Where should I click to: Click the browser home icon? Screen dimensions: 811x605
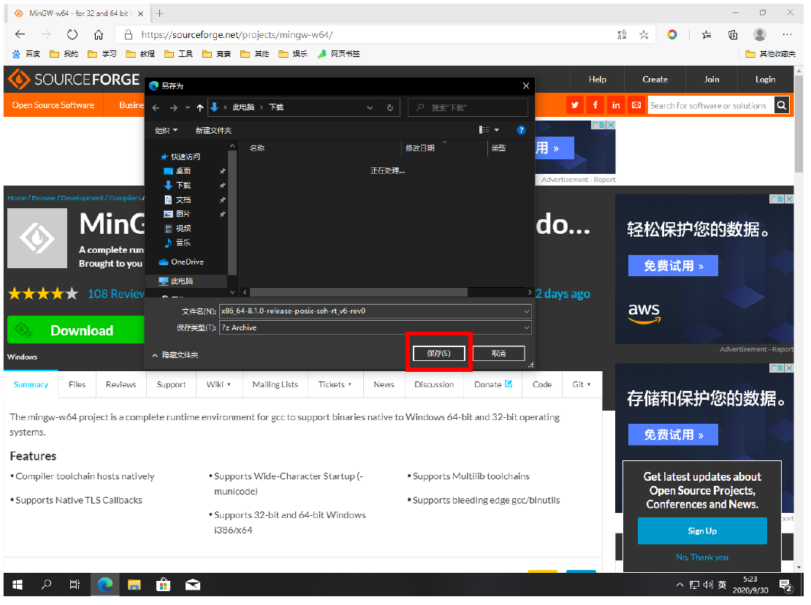point(99,34)
